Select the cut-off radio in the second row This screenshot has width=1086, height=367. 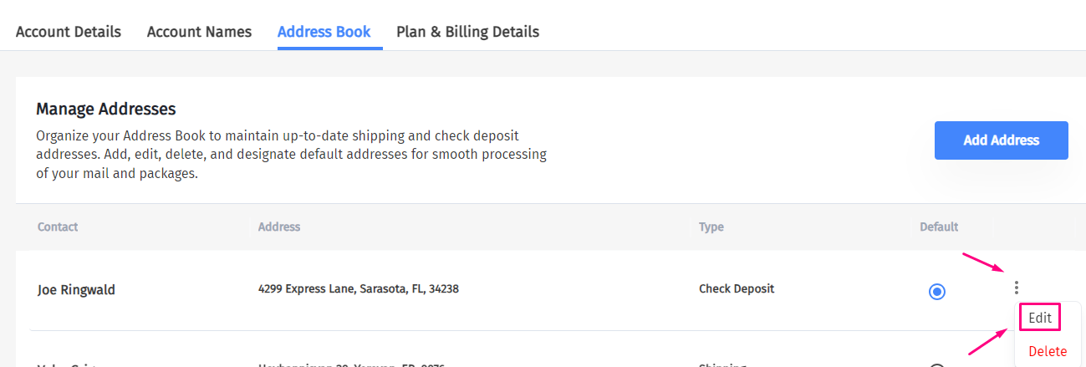[937, 365]
